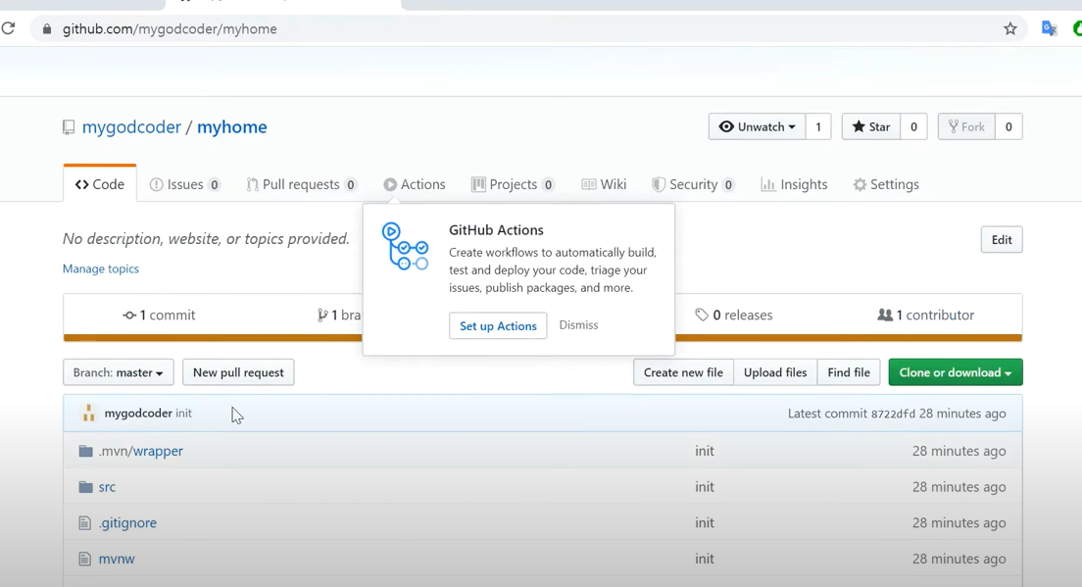
Task: Open the watchers count of 1
Action: pyautogui.click(x=818, y=127)
